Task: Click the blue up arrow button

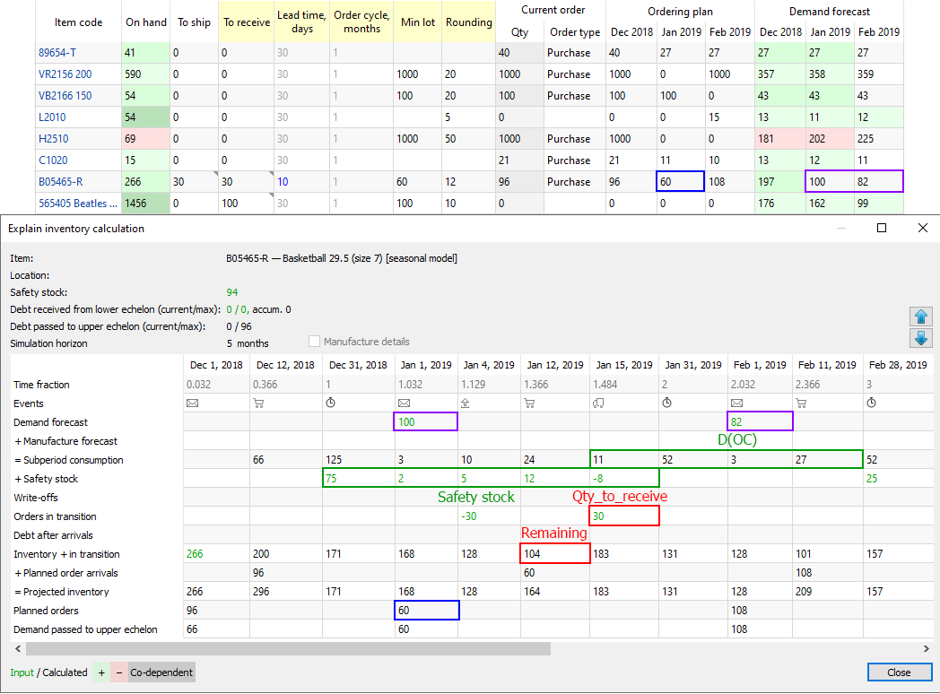Action: (920, 317)
